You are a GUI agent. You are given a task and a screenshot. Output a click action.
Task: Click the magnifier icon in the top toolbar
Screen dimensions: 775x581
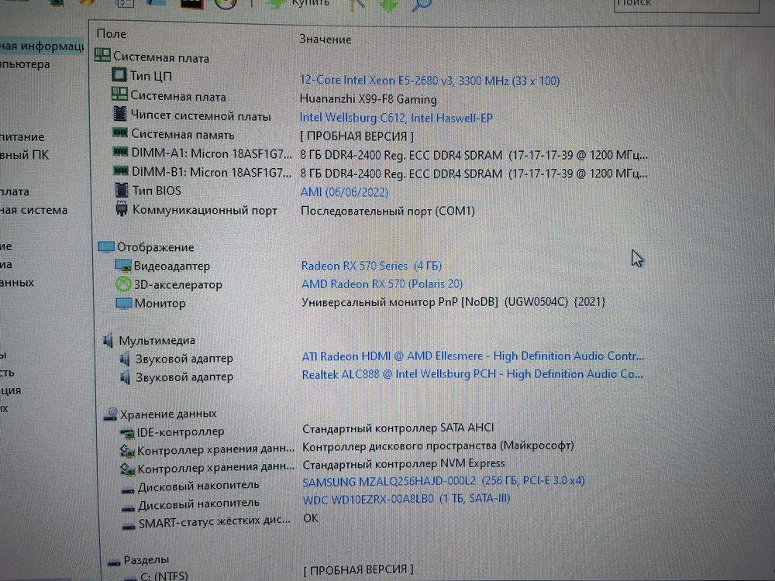click(422, 5)
